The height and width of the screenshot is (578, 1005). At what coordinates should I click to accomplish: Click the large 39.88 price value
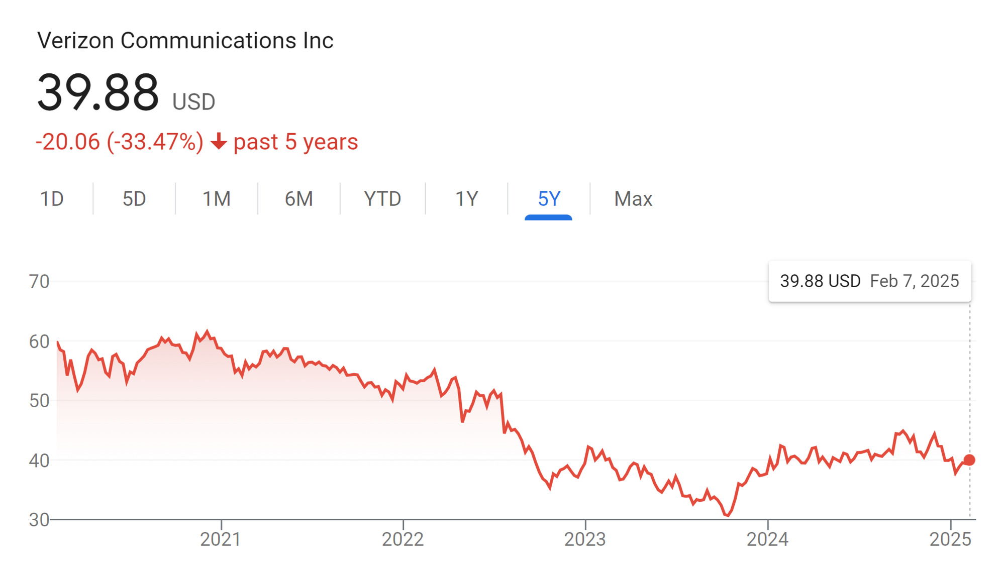click(98, 92)
